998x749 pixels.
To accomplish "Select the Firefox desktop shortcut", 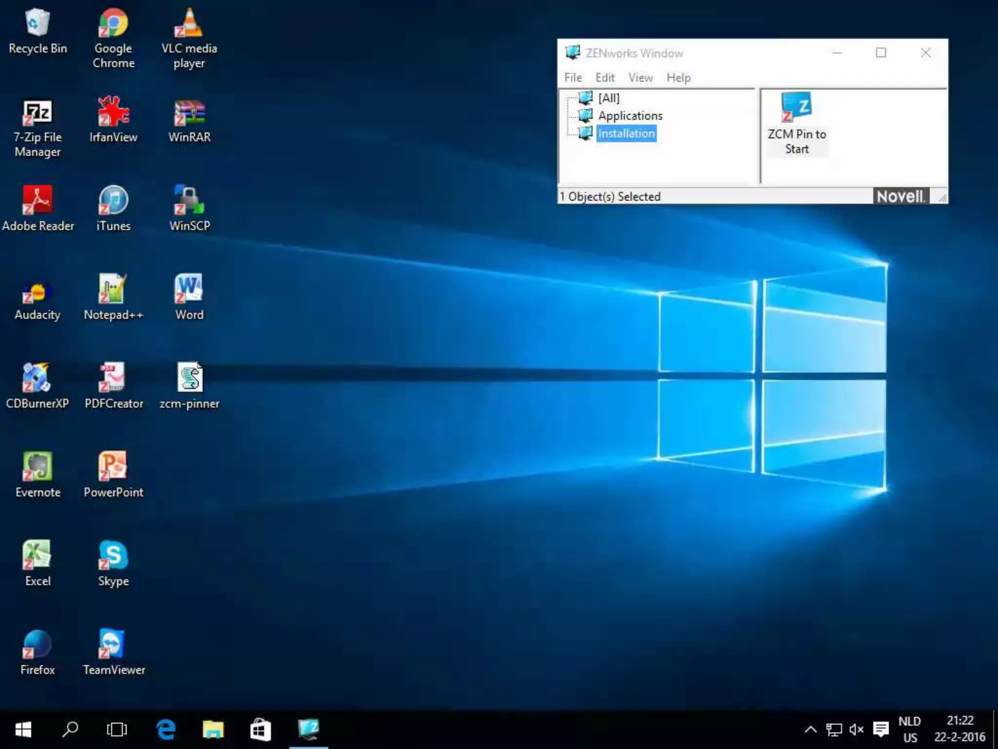I will [x=38, y=652].
